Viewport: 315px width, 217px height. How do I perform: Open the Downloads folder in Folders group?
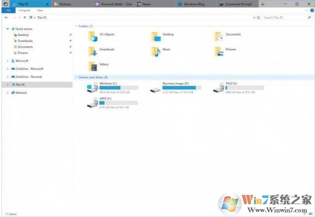(x=93, y=52)
